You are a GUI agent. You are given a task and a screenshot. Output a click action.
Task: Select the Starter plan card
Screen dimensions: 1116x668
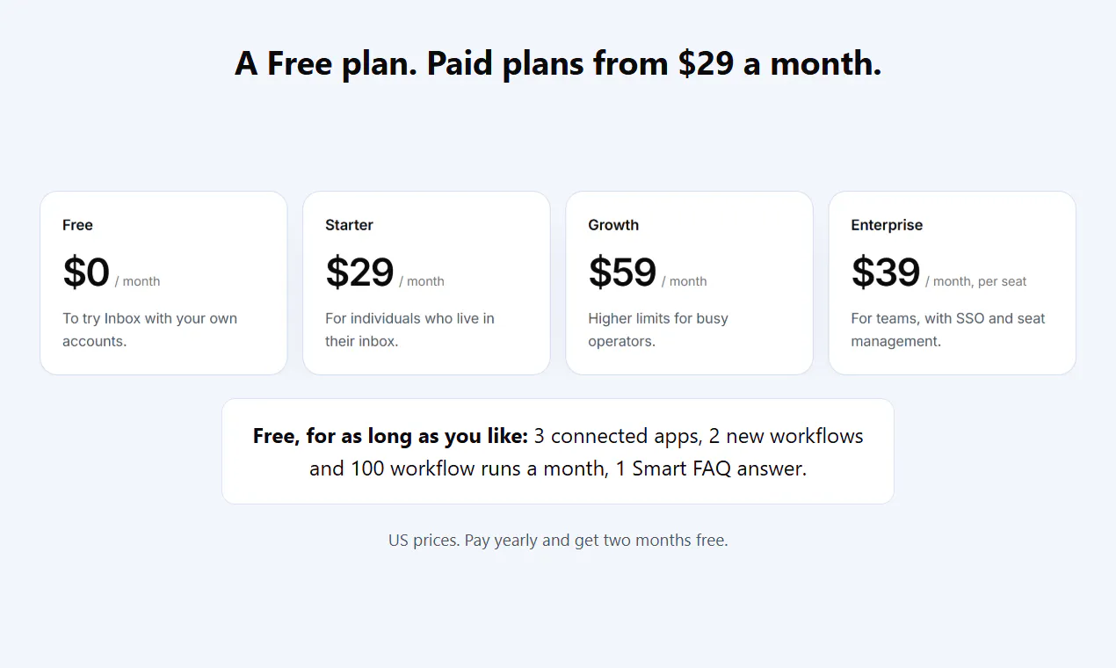coord(426,283)
